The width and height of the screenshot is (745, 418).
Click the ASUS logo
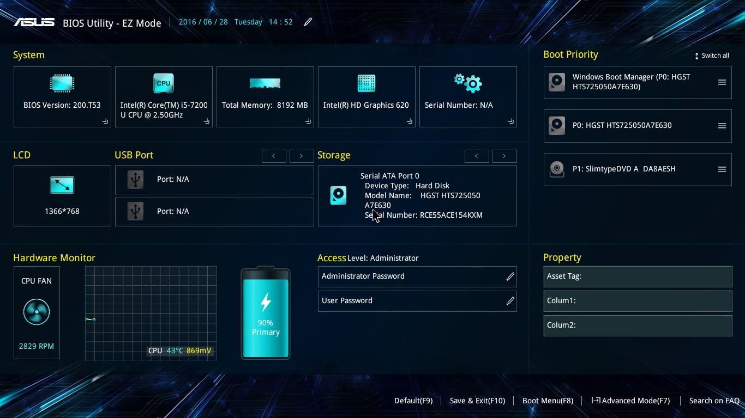click(34, 22)
